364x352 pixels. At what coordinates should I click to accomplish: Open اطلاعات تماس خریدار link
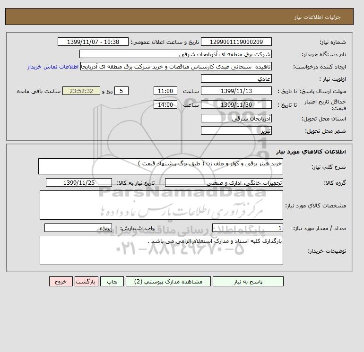tap(53, 67)
